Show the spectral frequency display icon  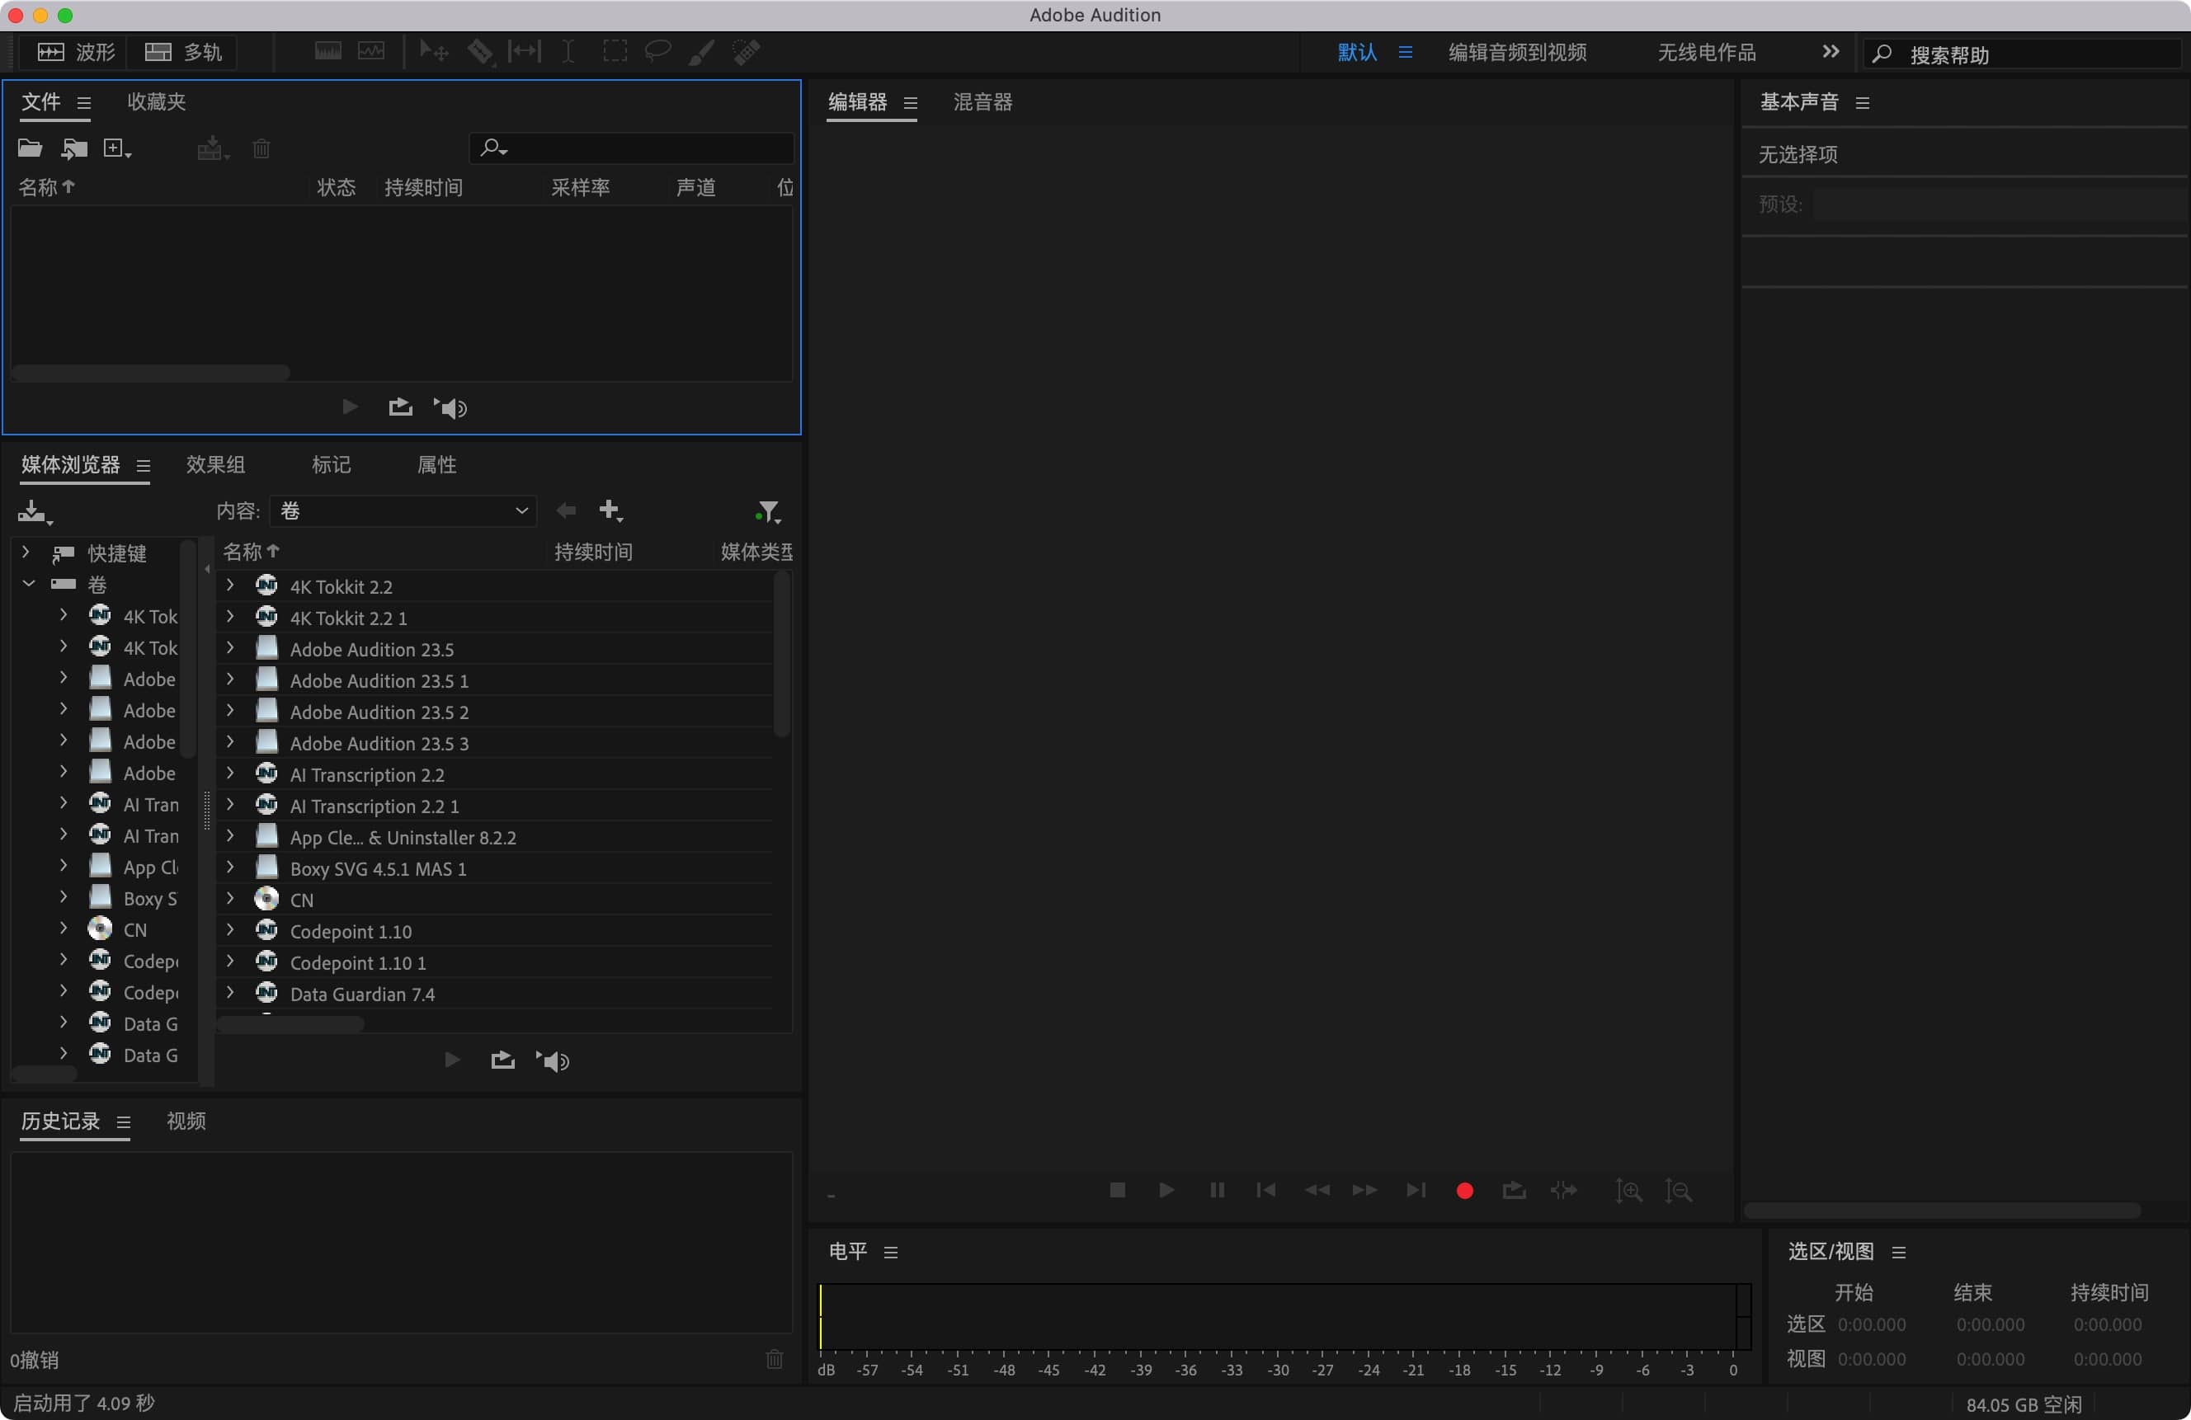327,51
